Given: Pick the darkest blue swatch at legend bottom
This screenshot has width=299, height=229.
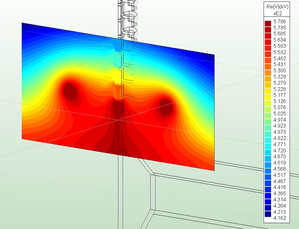Looking at the screenshot, I should point(268,214).
